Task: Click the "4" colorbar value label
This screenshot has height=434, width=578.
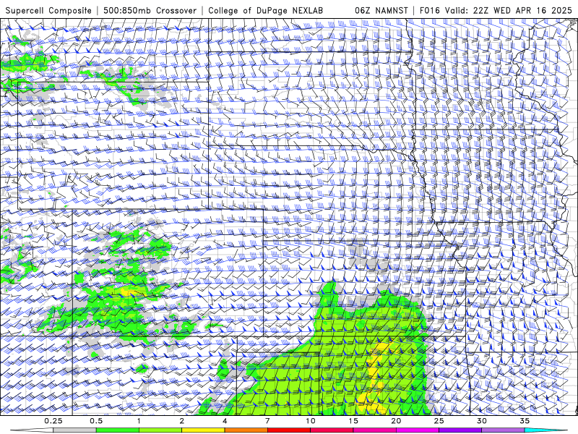Action: (x=225, y=421)
